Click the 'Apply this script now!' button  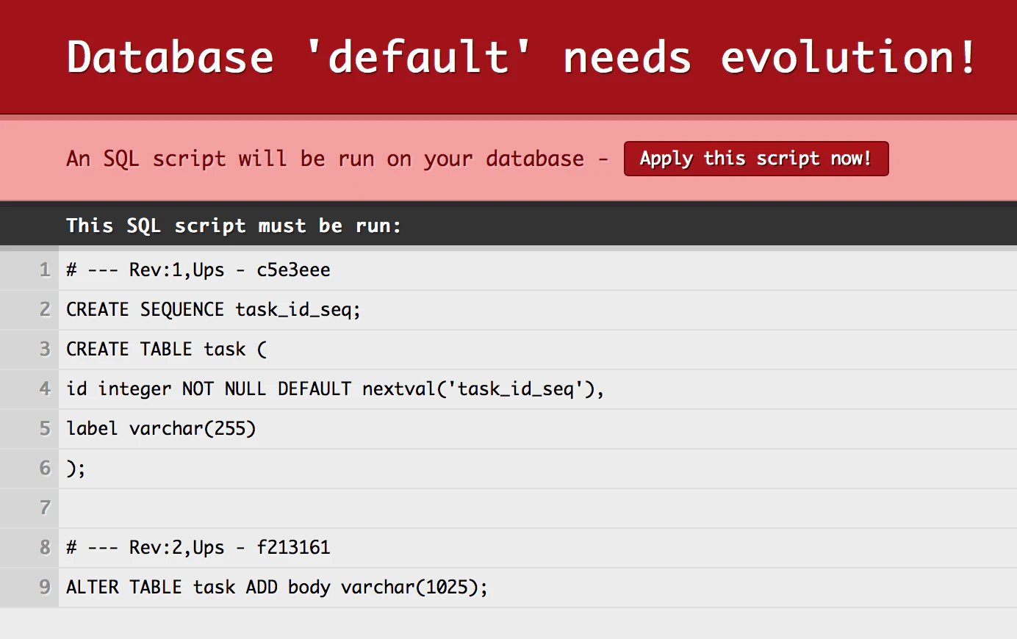(x=756, y=159)
